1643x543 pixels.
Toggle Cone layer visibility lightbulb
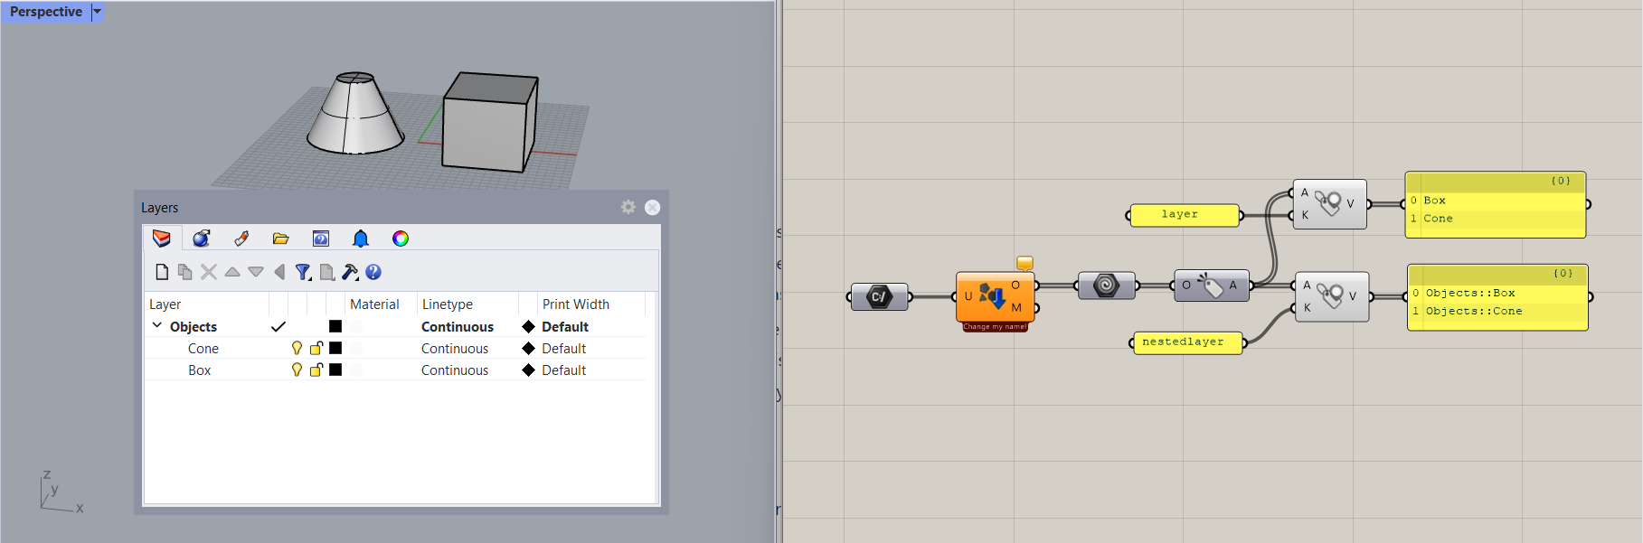(297, 348)
